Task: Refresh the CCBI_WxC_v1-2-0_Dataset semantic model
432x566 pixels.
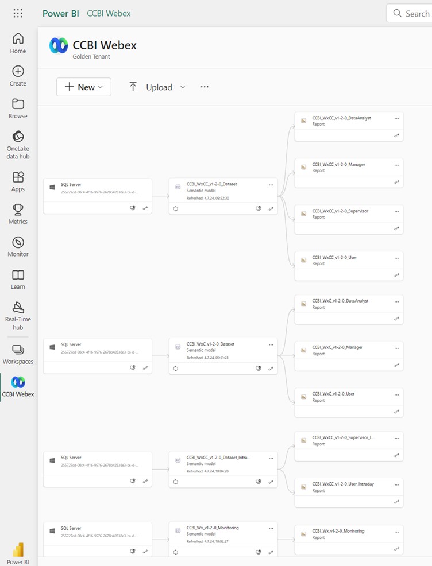Action: pyautogui.click(x=176, y=369)
